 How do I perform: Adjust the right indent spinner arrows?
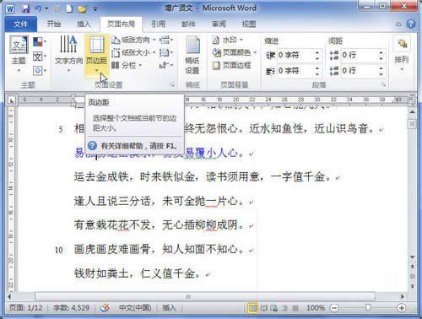(x=317, y=71)
